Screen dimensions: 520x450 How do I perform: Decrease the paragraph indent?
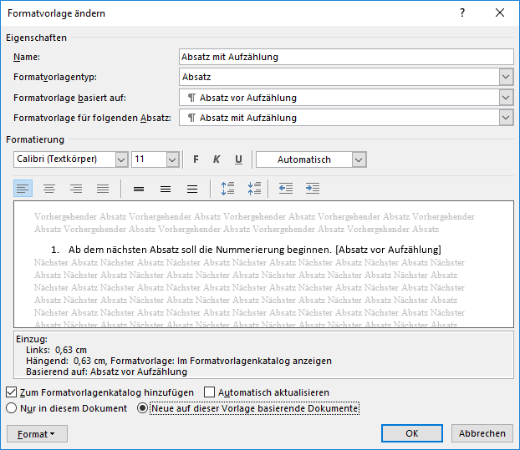click(x=286, y=189)
